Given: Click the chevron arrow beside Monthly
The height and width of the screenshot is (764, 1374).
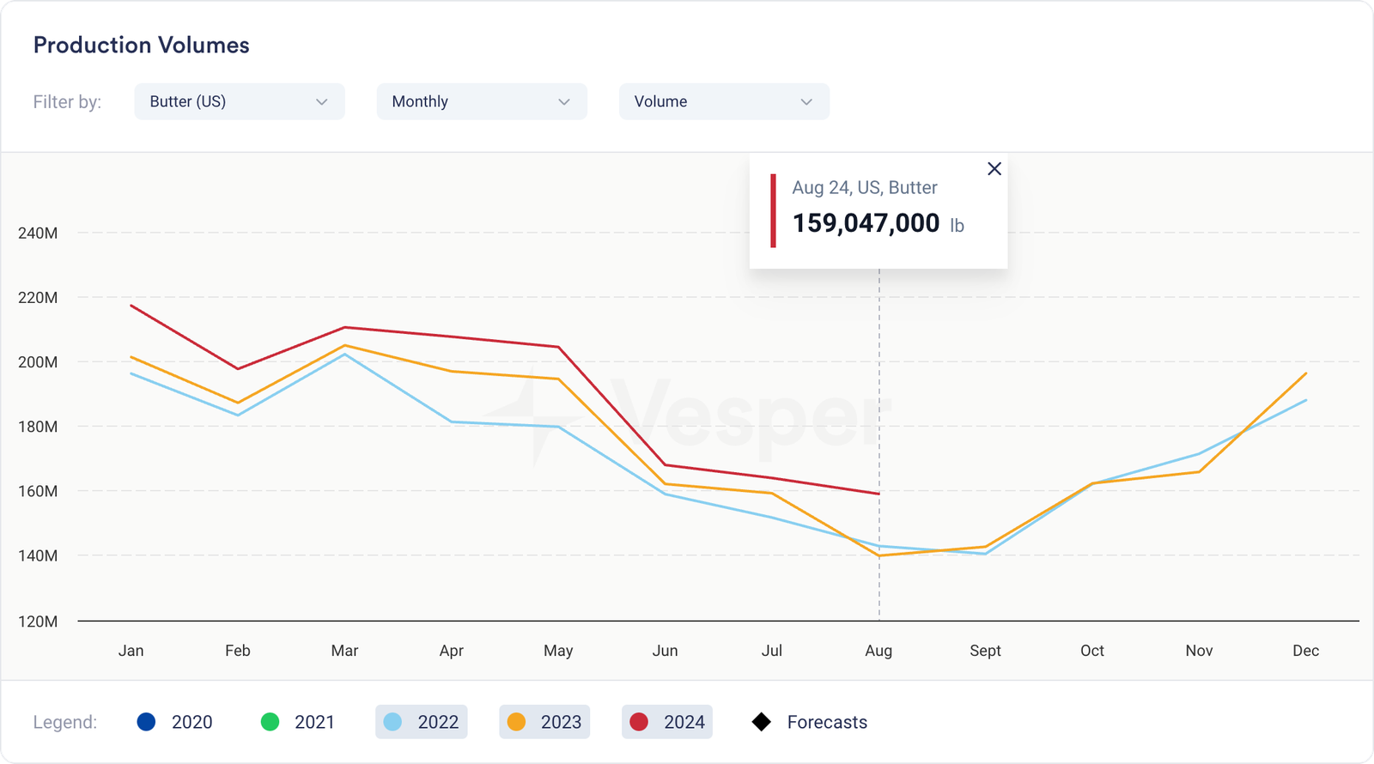Looking at the screenshot, I should 564,102.
